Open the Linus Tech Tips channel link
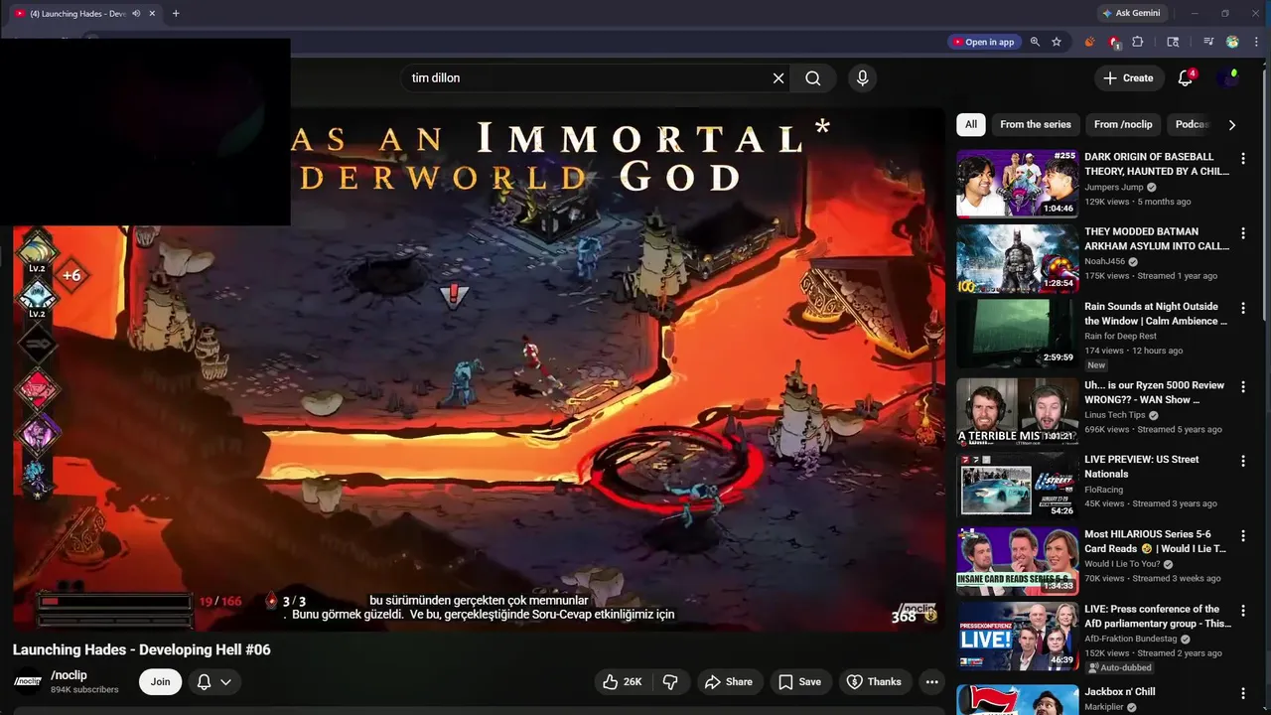Screen dimensions: 1271x715 1114,415
